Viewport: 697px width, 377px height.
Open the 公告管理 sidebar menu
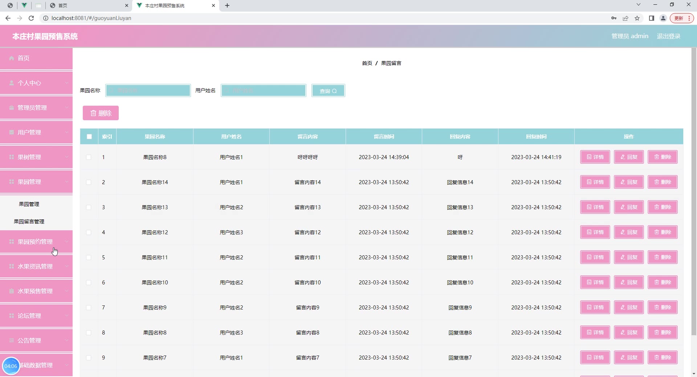36,340
